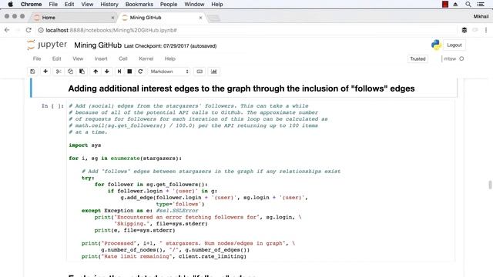Click the 'for i, sg in enumerate' line

coord(125,159)
